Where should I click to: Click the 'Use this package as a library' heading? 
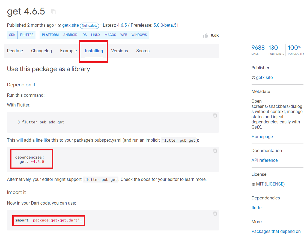click(49, 69)
